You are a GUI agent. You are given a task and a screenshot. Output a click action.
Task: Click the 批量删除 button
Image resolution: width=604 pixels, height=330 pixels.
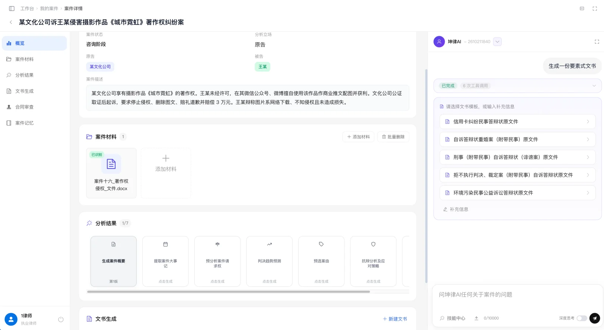pos(393,137)
